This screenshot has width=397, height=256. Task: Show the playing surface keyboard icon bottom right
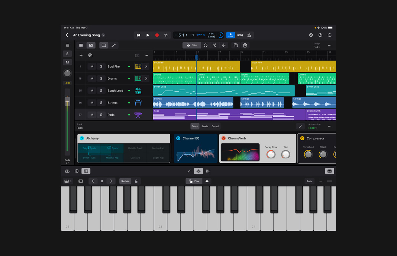(x=329, y=171)
